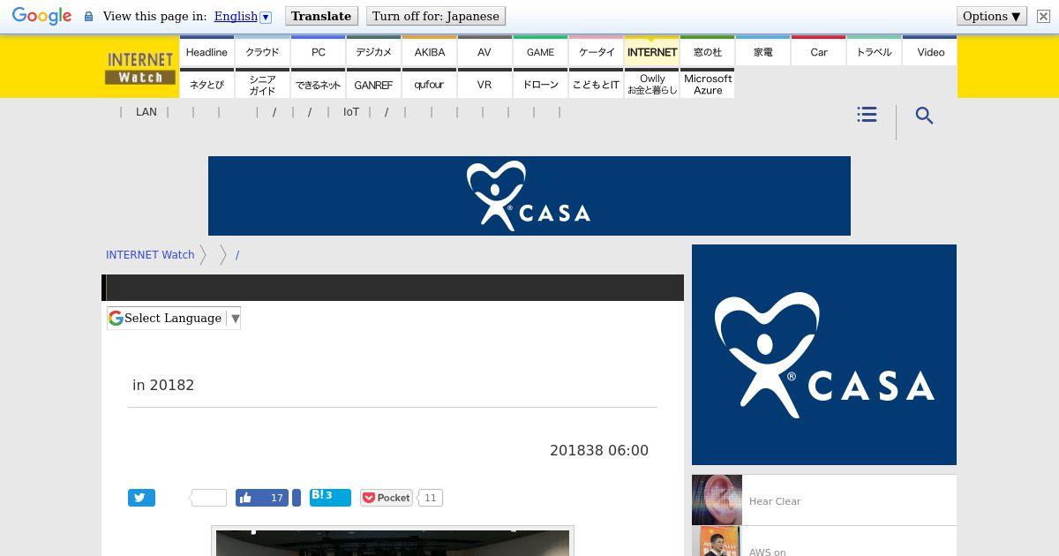Open the ケータイ tab

point(596,51)
